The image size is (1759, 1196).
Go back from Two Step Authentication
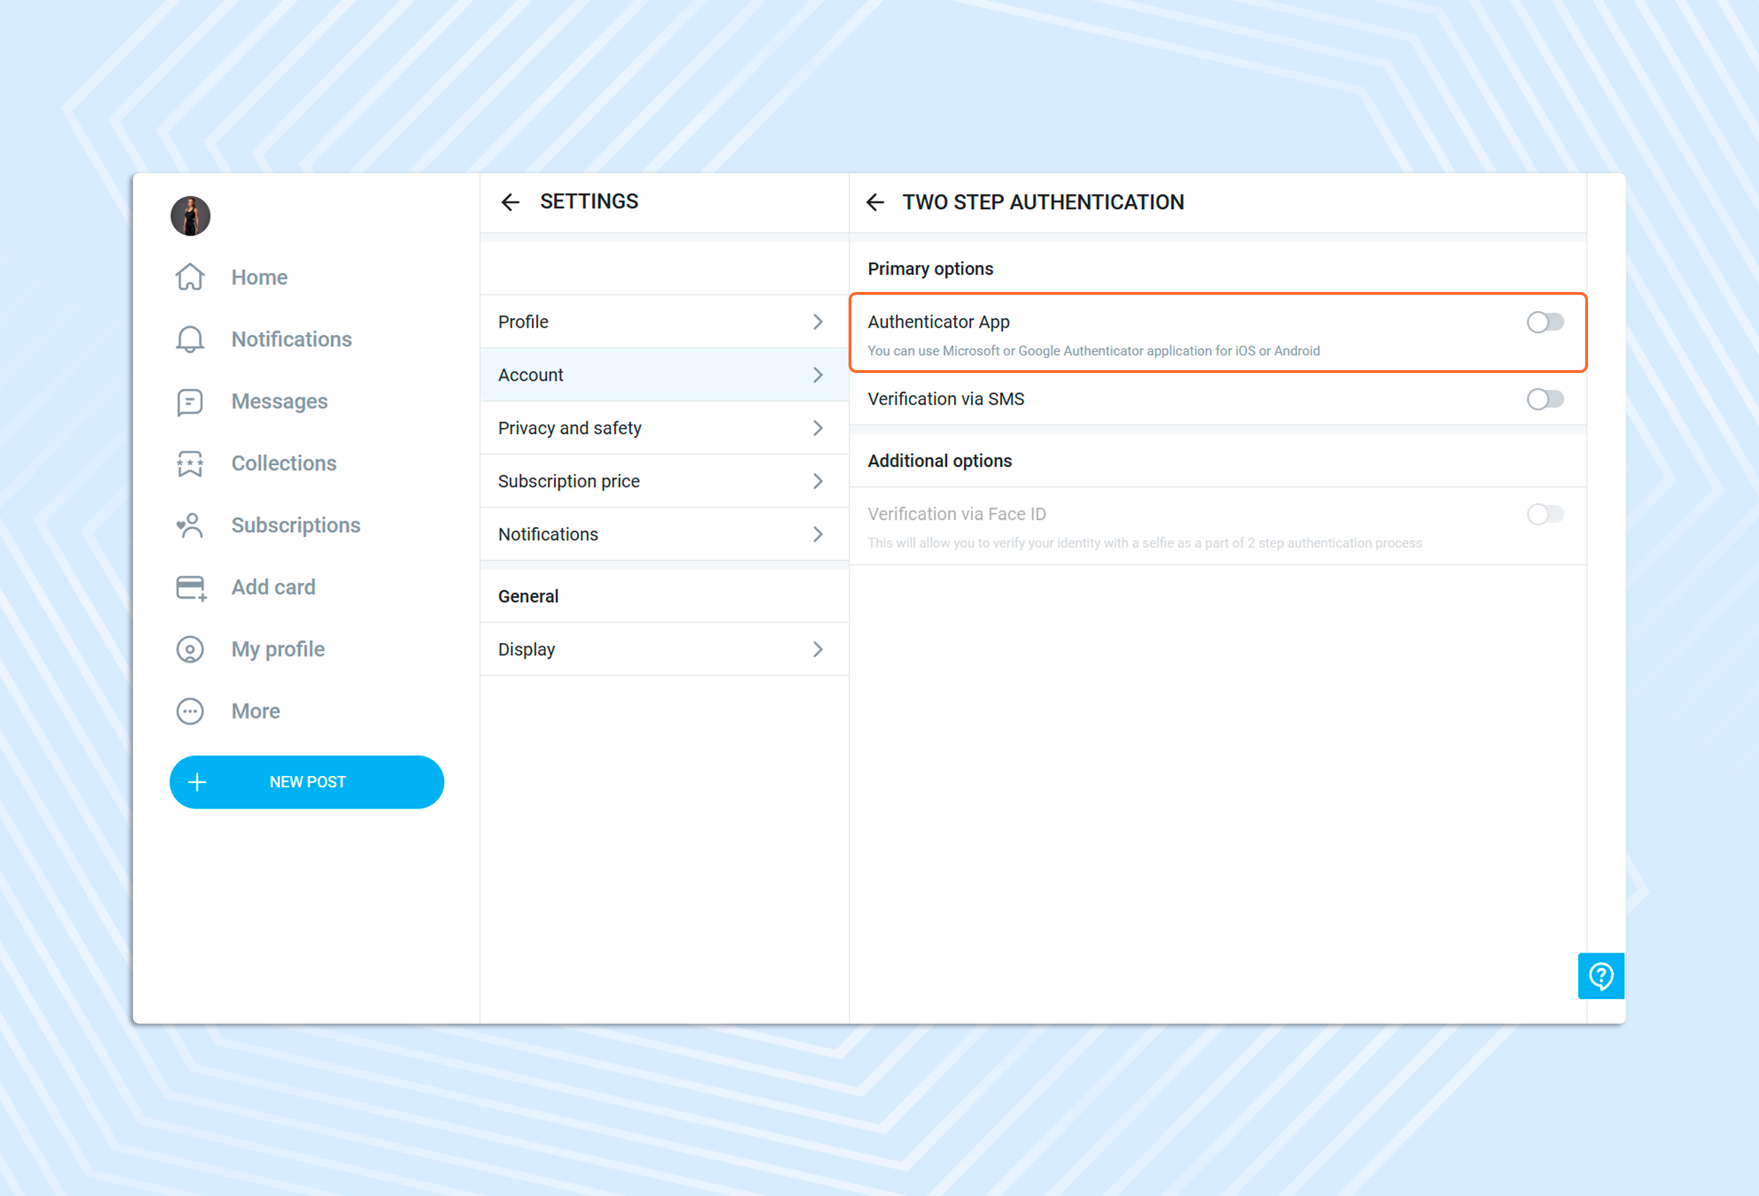(x=875, y=202)
